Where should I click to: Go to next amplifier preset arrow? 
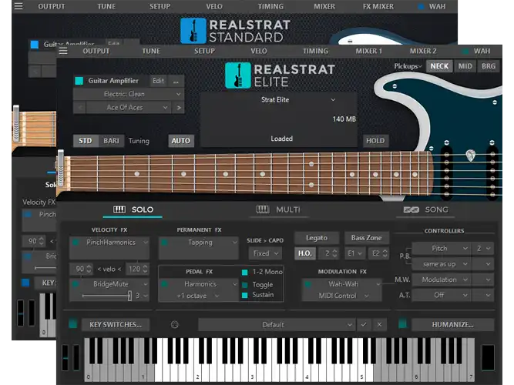[179, 108]
